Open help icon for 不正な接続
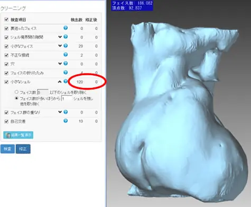Image resolution: width=251 pixels, height=207 pixels. [66, 55]
